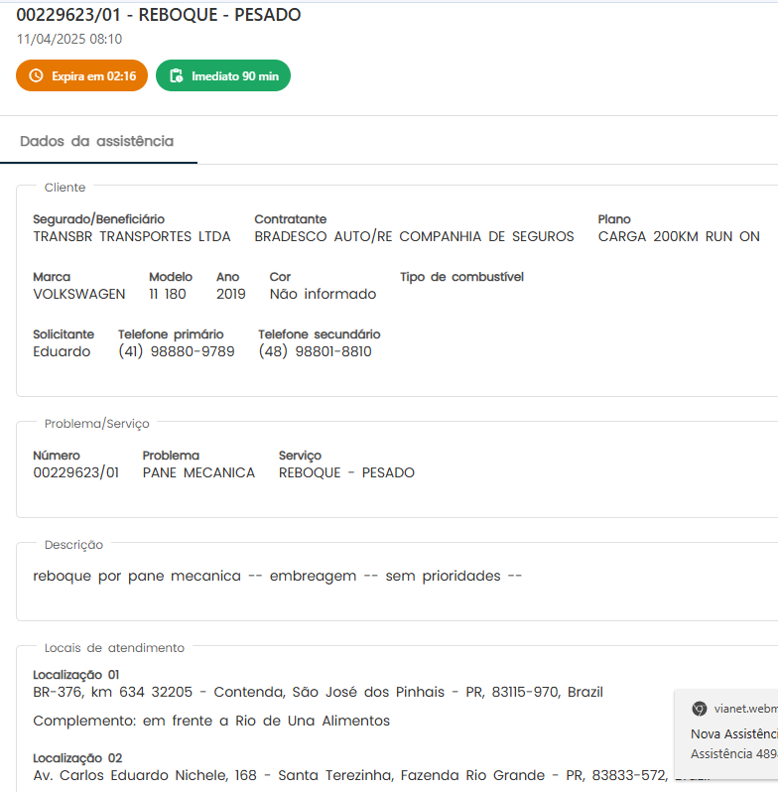The width and height of the screenshot is (778, 792).
Task: Click the 'Telefone secundário' label
Action: (320, 334)
